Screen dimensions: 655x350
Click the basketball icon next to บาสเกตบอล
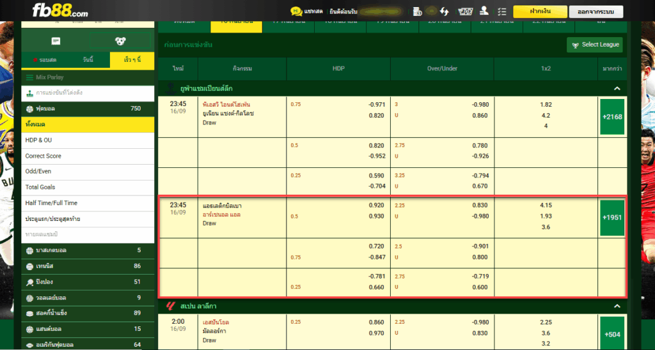tap(29, 251)
